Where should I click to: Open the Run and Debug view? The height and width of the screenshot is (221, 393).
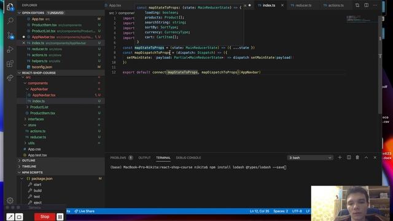(10, 49)
